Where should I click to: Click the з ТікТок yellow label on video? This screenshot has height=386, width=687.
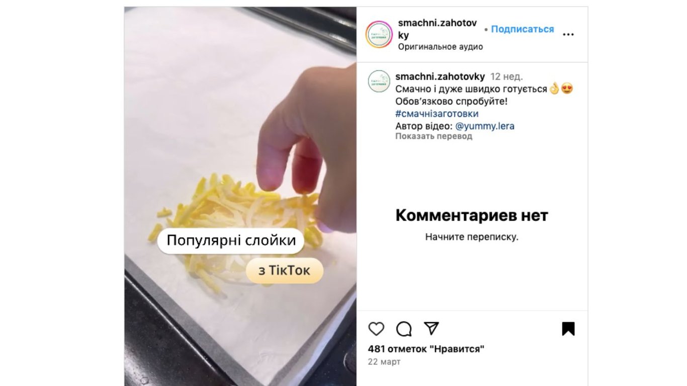point(284,271)
